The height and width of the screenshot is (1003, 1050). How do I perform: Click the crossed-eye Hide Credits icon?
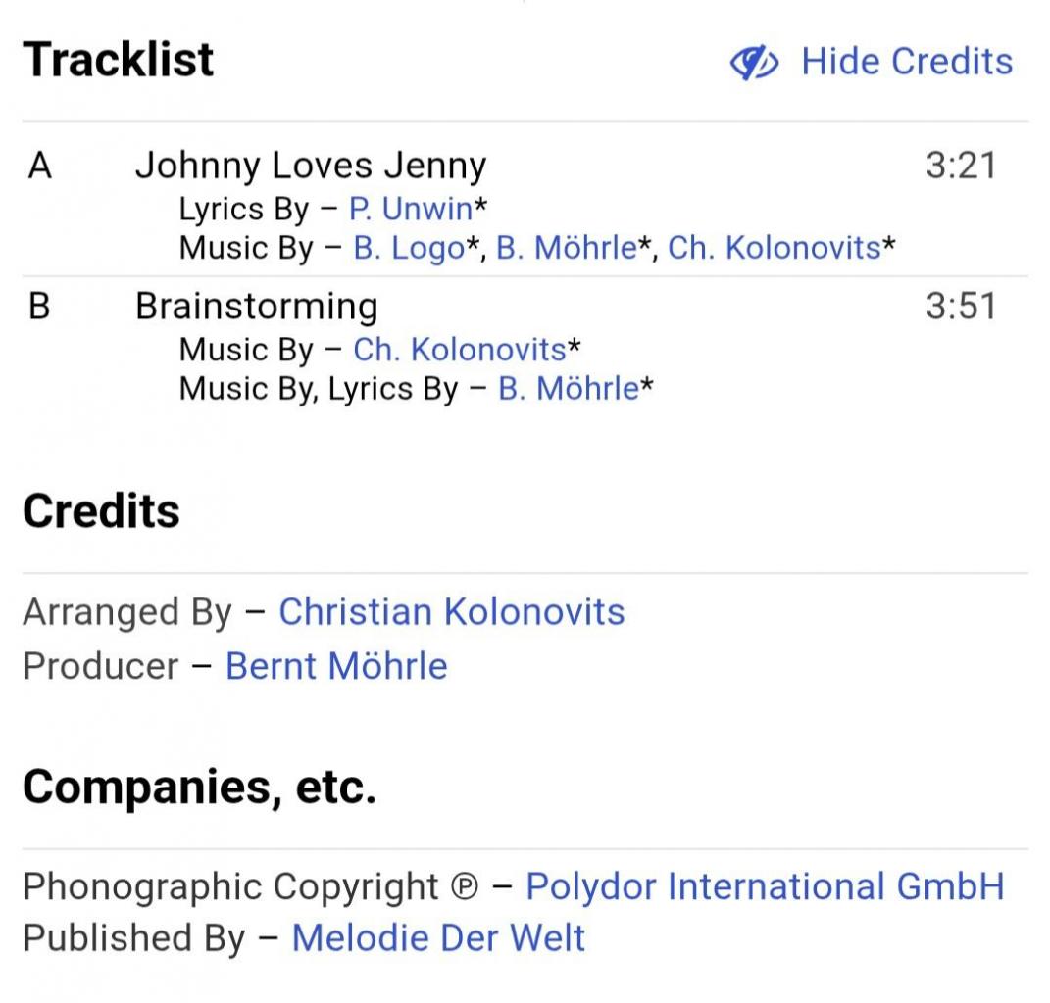point(754,63)
